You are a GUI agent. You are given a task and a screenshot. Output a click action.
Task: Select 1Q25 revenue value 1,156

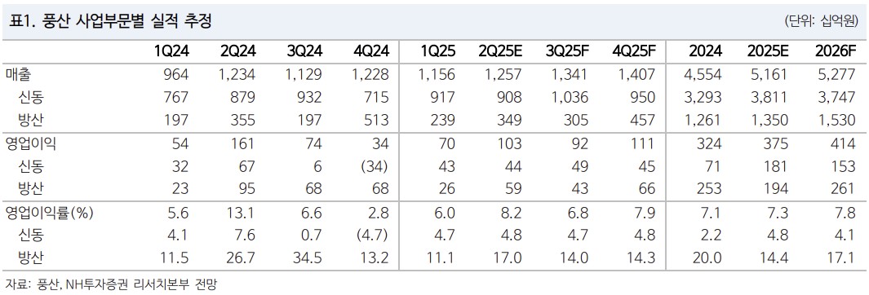tap(437, 75)
